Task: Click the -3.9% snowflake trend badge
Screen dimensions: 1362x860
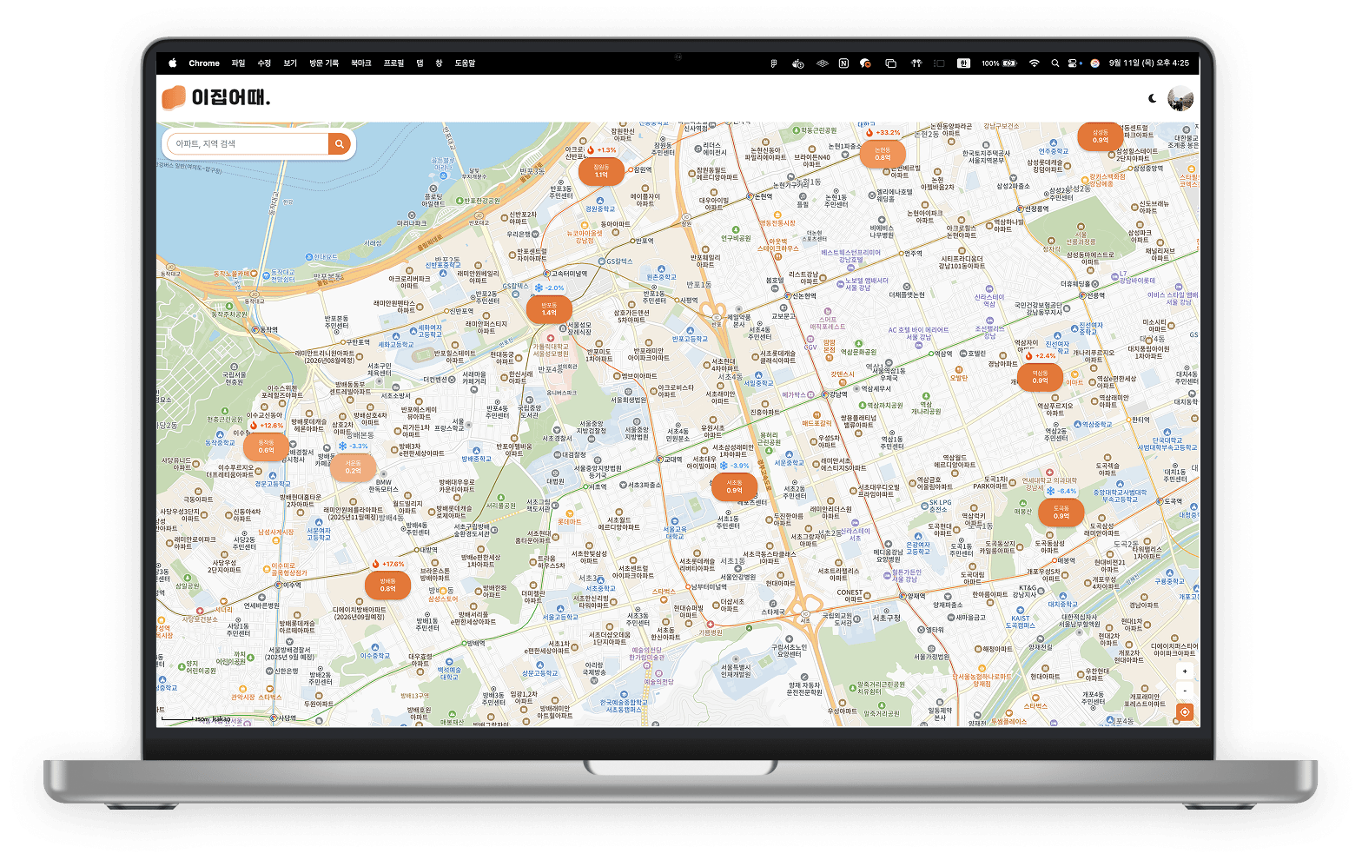Action: (x=734, y=466)
